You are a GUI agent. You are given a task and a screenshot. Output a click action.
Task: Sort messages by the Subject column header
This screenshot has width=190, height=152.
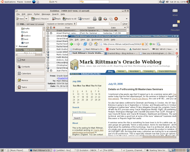pyautogui.click(x=91, y=28)
